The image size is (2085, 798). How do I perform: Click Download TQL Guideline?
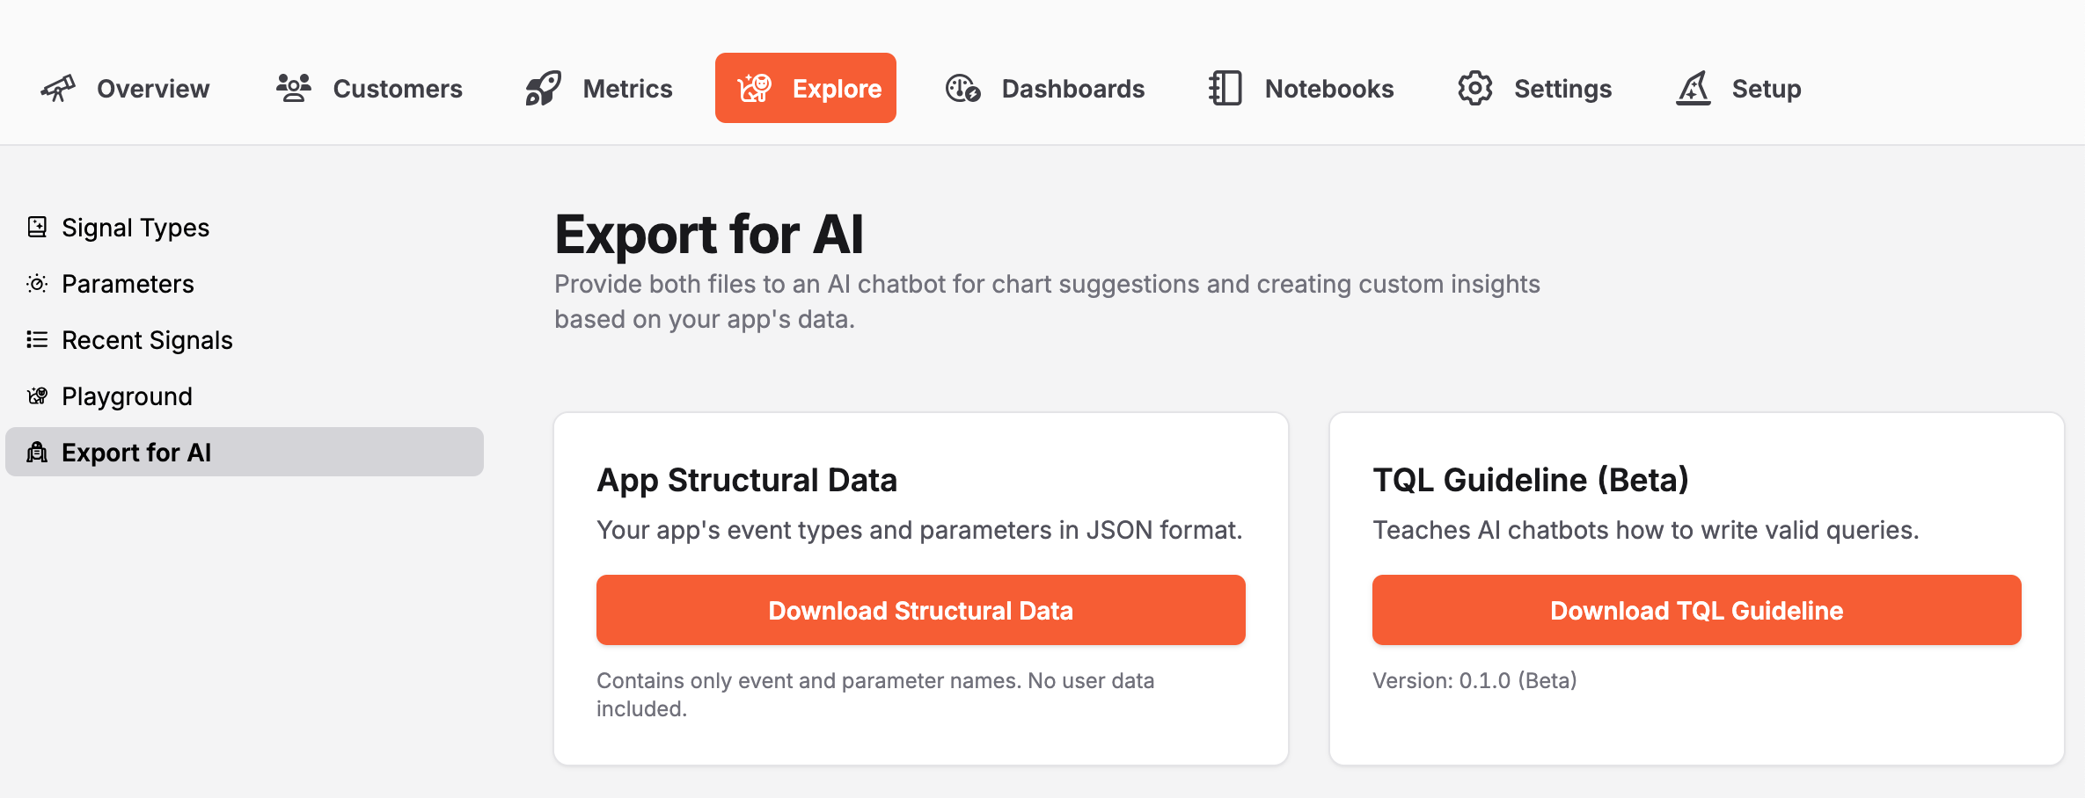(x=1696, y=609)
